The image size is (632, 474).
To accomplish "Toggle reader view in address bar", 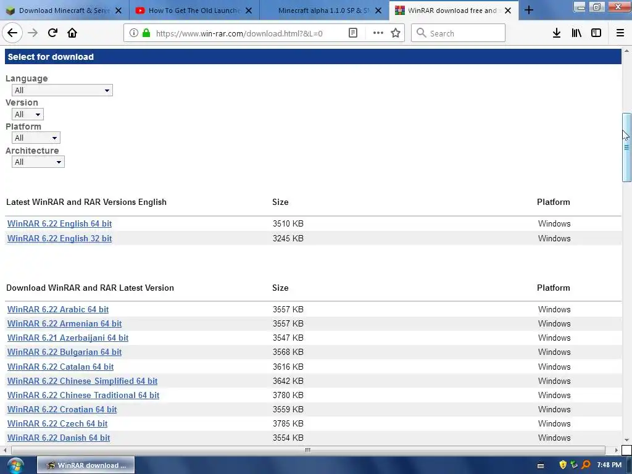I will click(352, 33).
